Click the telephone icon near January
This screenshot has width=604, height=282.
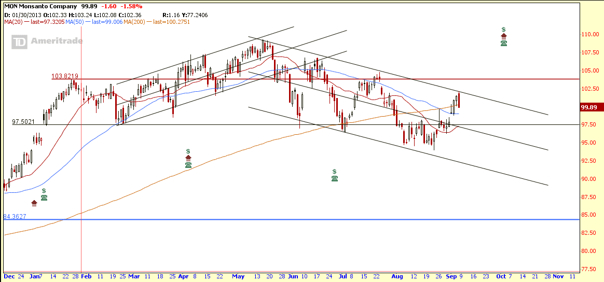pos(44,198)
